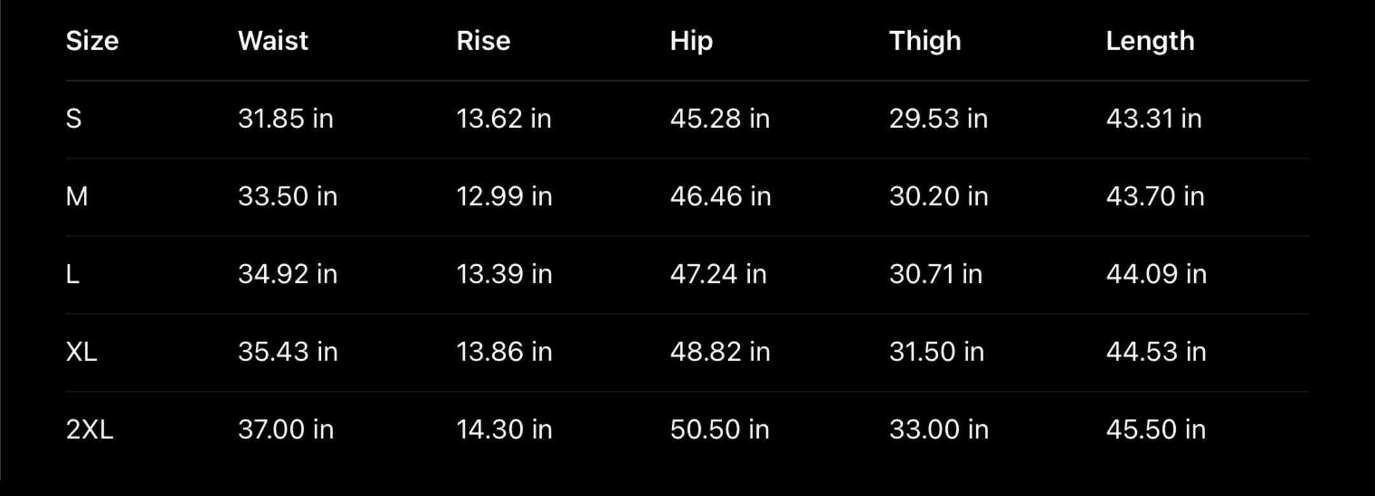This screenshot has height=496, width=1375.
Task: Click the Waist column header
Action: pyautogui.click(x=273, y=41)
